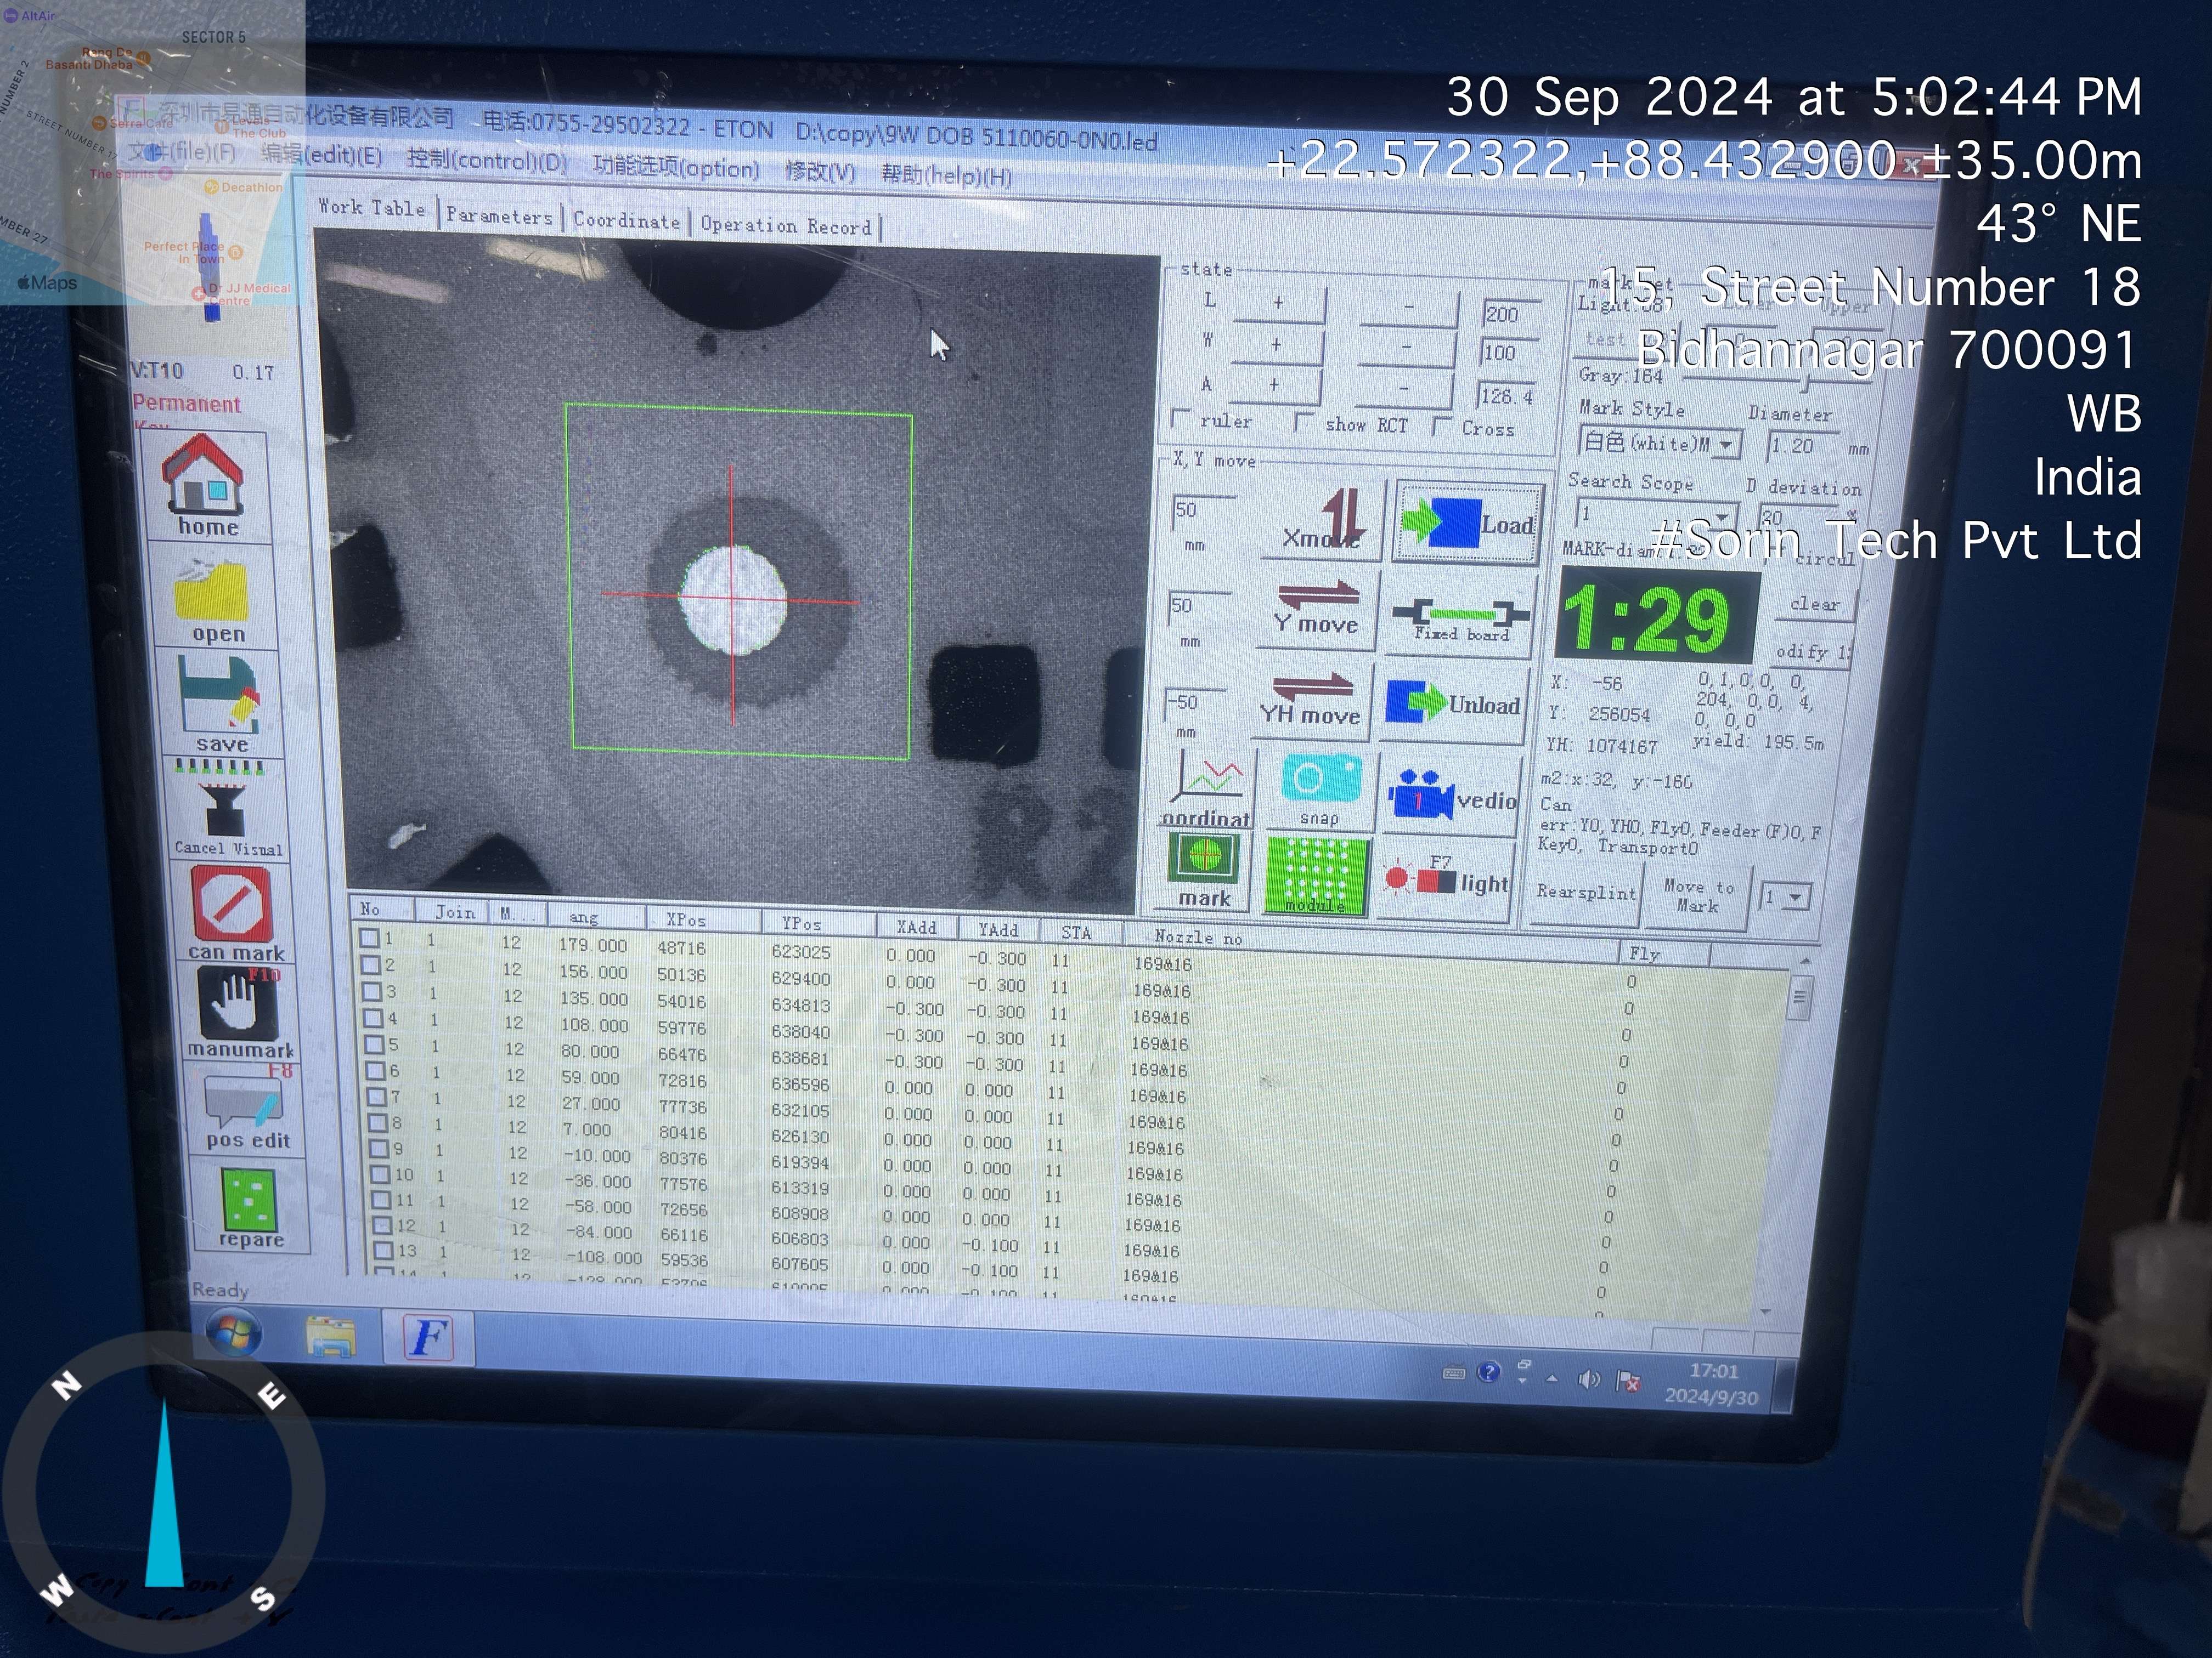The height and width of the screenshot is (1658, 2212).
Task: Open the Search Scope dropdown
Action: coord(1722,516)
